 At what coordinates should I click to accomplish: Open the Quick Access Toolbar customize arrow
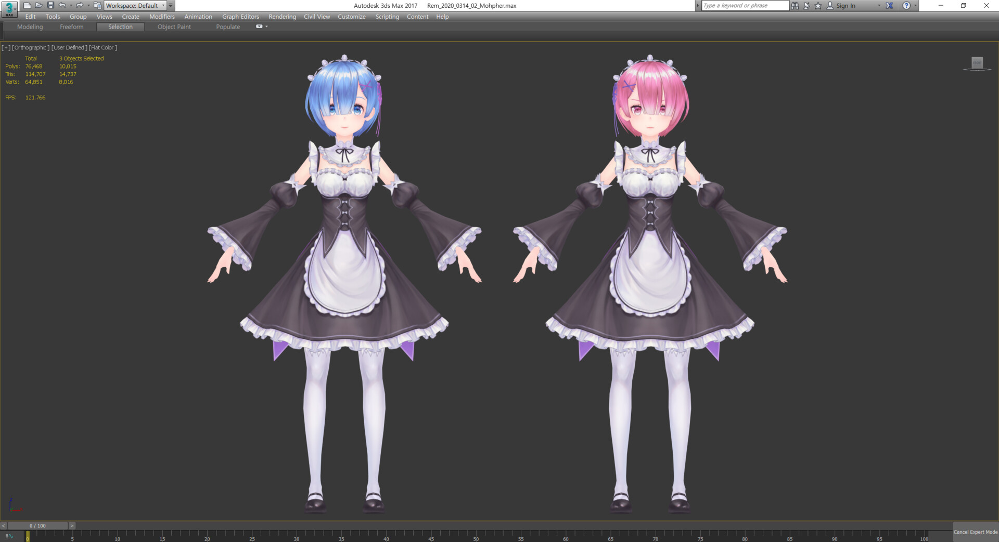tap(171, 6)
